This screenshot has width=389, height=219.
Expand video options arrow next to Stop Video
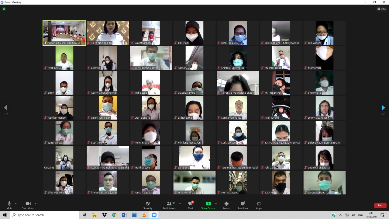pyautogui.click(x=36, y=204)
